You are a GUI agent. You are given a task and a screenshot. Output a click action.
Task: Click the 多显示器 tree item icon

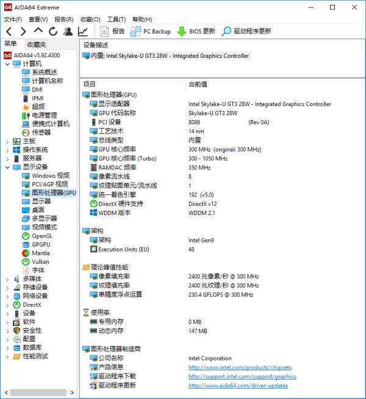(x=26, y=219)
